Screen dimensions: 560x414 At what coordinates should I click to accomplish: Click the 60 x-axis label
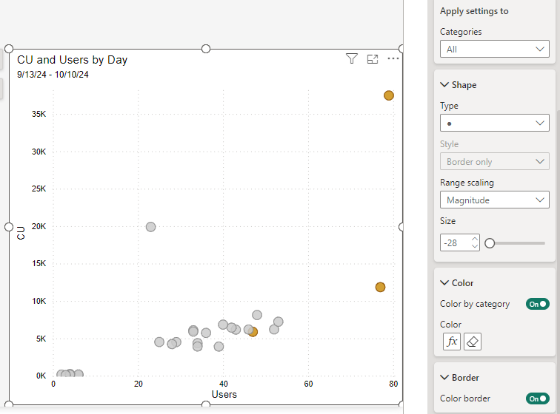309,384
